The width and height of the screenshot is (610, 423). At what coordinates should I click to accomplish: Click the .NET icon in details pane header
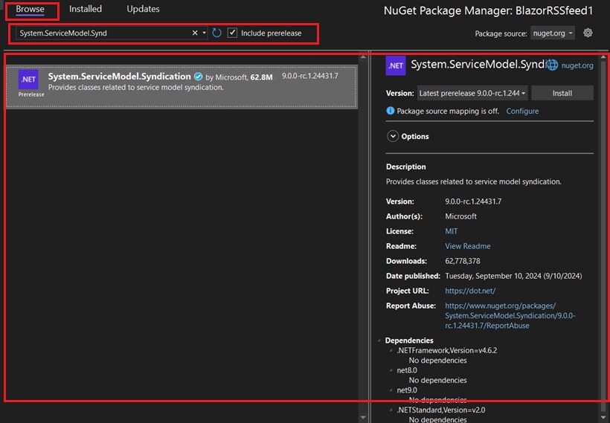pos(396,65)
